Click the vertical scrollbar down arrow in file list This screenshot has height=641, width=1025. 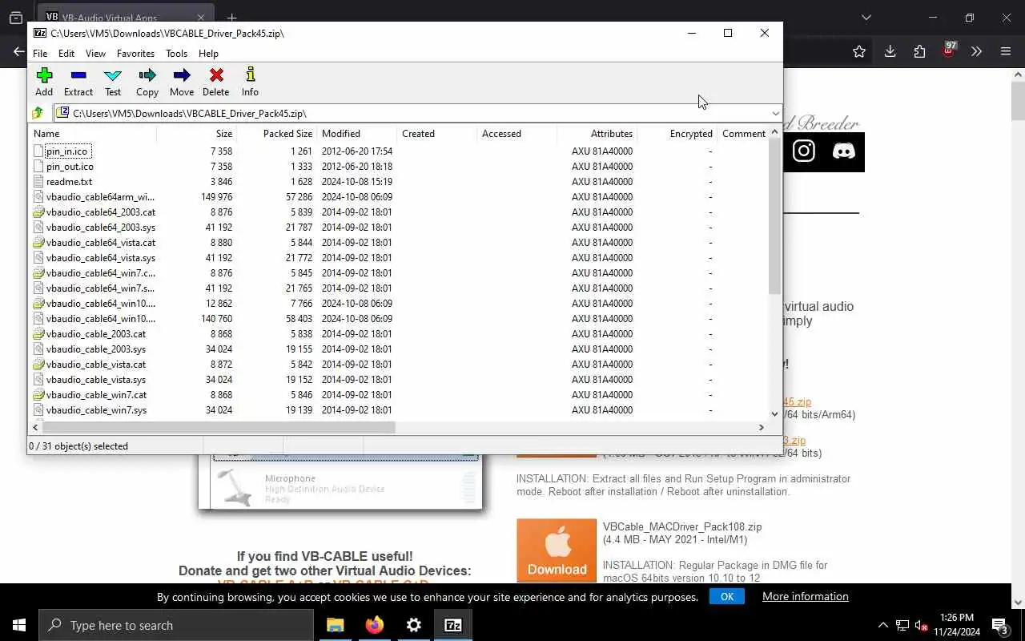pyautogui.click(x=774, y=414)
